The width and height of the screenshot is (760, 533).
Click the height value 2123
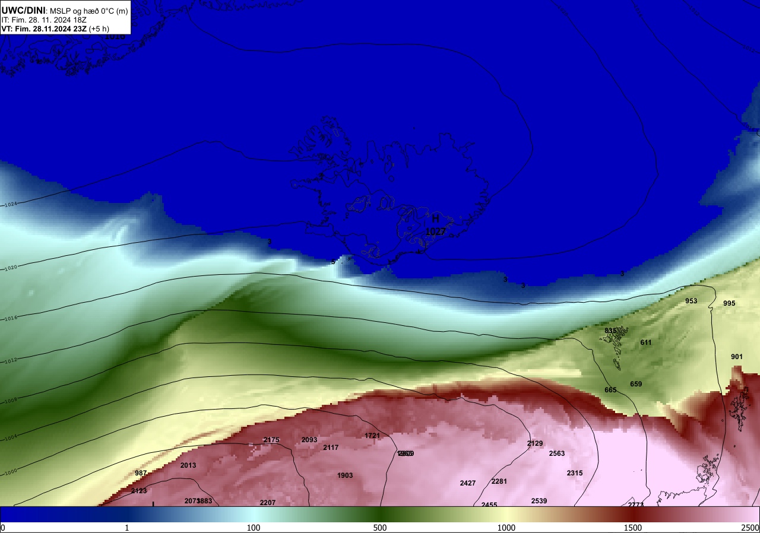coord(138,491)
